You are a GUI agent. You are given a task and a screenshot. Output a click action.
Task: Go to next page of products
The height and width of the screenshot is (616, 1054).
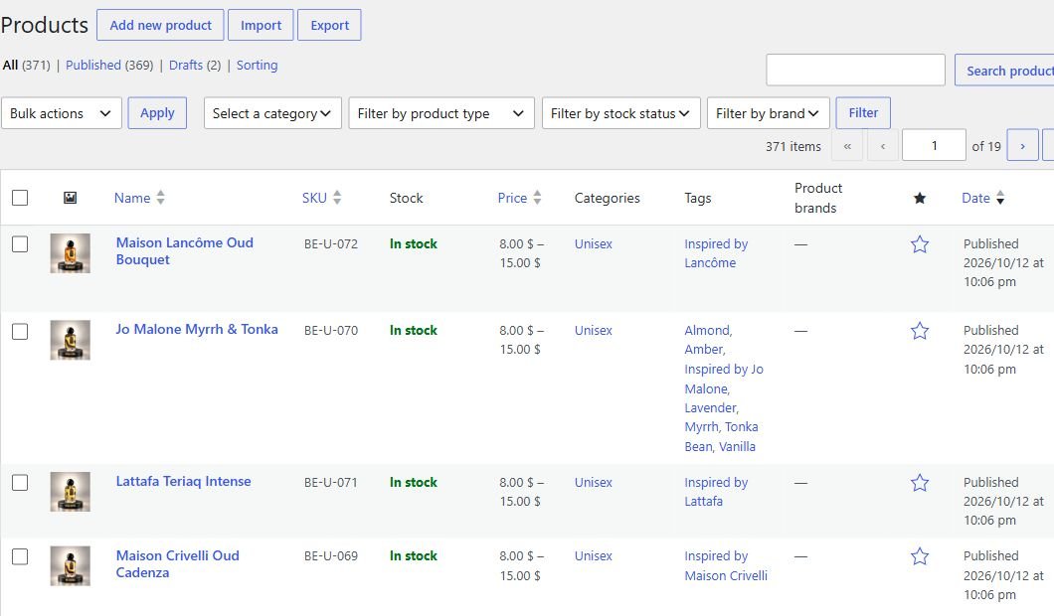1022,145
